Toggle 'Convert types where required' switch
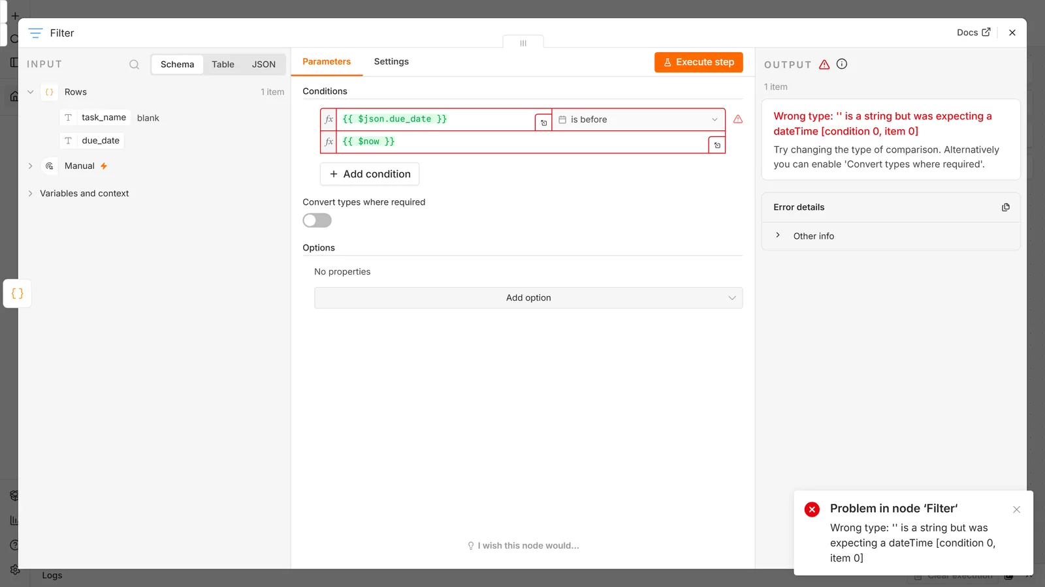The height and width of the screenshot is (587, 1045). click(317, 220)
